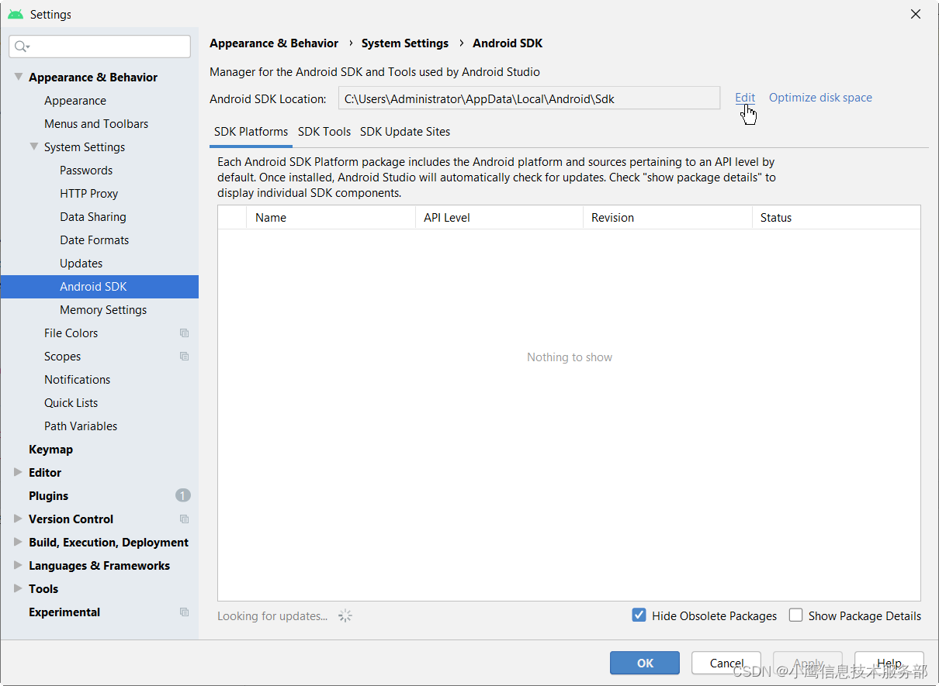Enable Show Package Details checkbox
939x686 pixels.
tap(795, 615)
